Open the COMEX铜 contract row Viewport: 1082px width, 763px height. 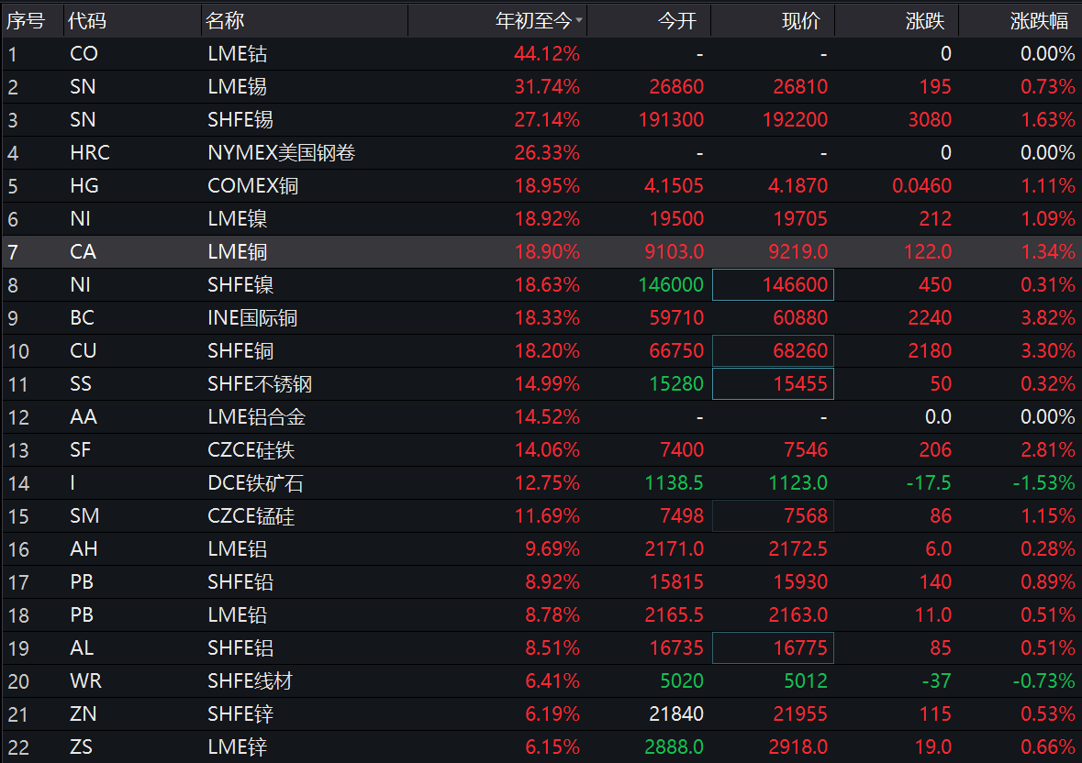click(x=252, y=186)
